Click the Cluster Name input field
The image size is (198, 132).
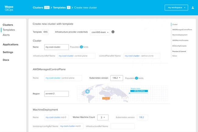tap(56, 47)
